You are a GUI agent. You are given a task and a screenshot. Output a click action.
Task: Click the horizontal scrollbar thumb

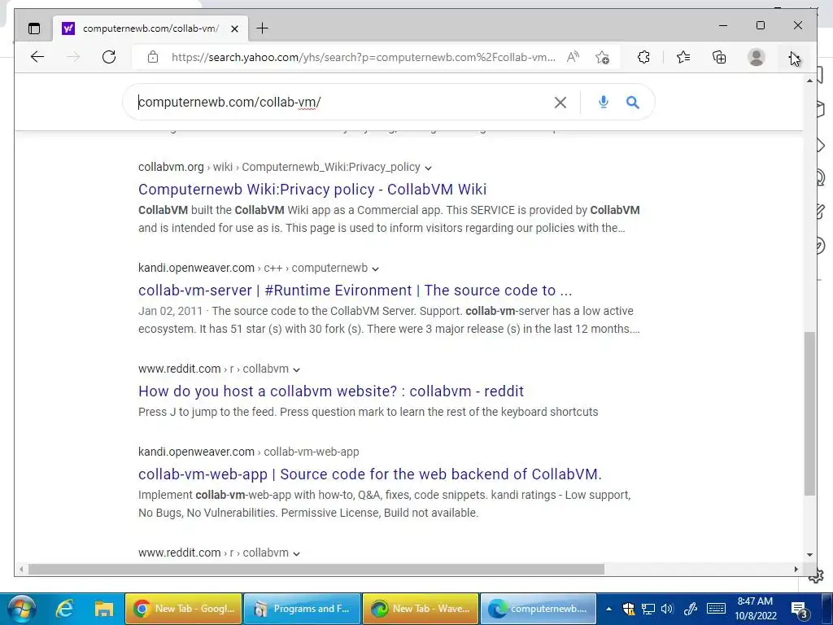[x=316, y=569]
